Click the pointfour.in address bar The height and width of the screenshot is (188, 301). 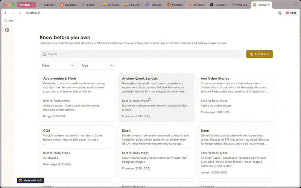(x=33, y=13)
